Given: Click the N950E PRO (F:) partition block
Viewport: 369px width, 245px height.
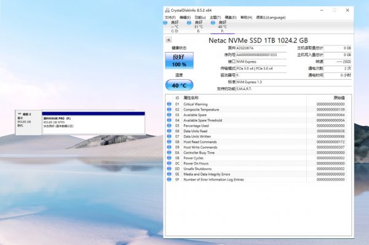Looking at the screenshot, I should (93, 123).
